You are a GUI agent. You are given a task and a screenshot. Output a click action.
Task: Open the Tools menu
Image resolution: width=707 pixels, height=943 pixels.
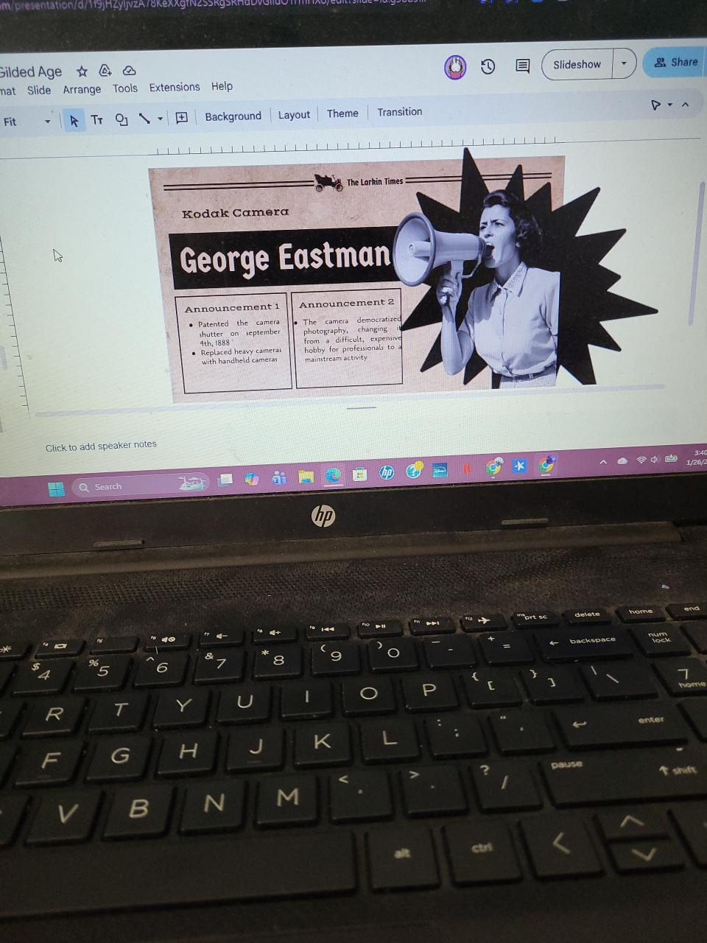pos(125,88)
